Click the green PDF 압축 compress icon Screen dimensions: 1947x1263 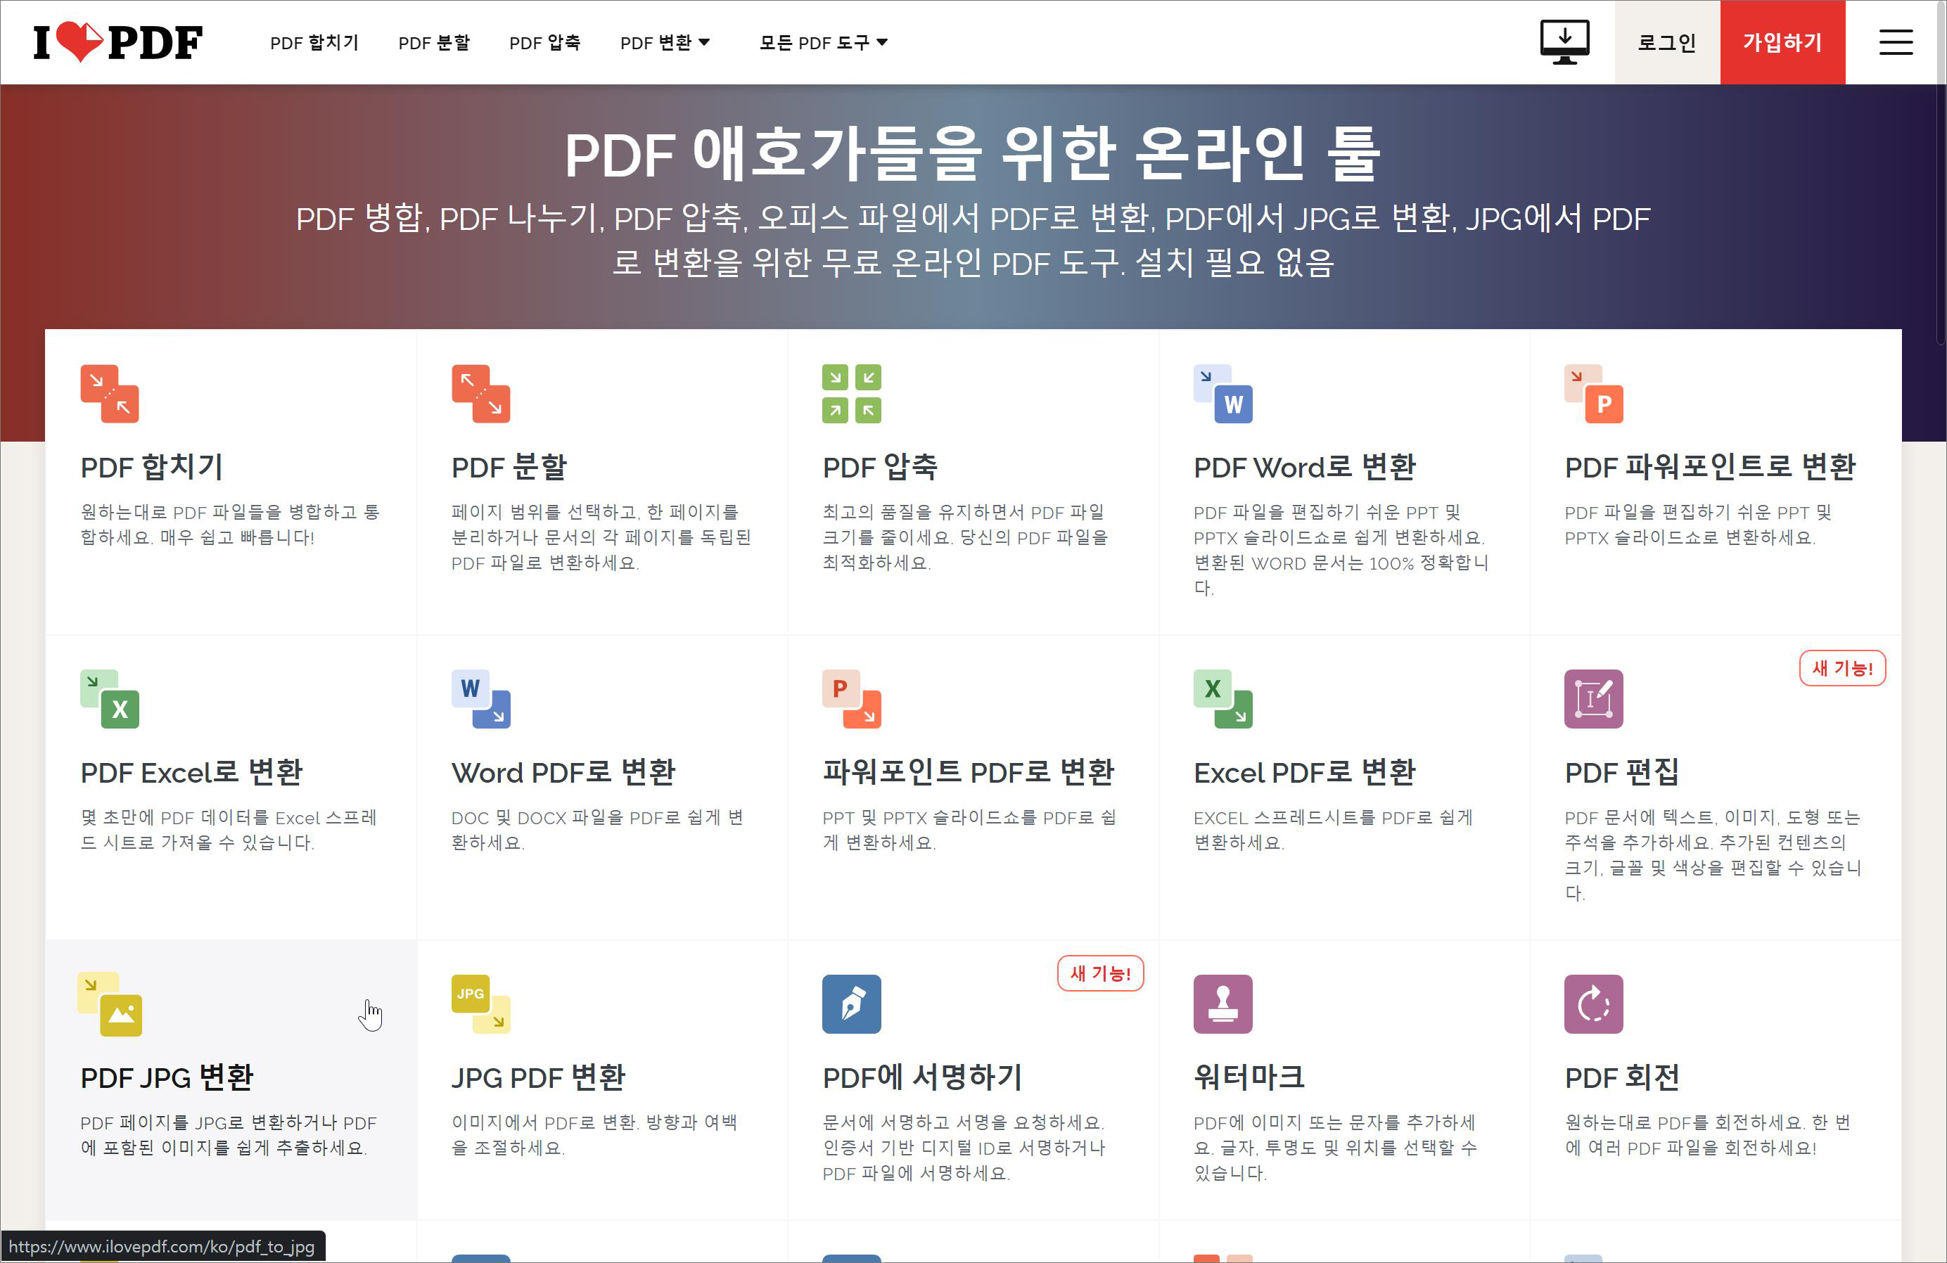pyautogui.click(x=851, y=394)
